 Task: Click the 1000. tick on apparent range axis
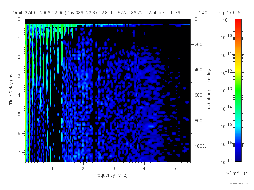(200, 146)
